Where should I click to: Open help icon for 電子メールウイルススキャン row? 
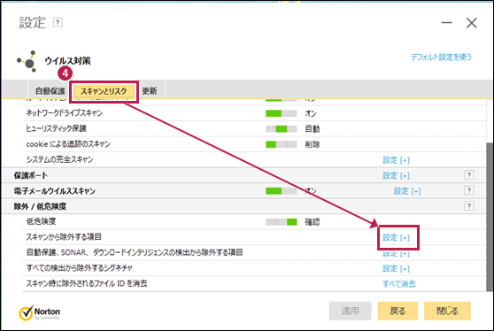469,190
